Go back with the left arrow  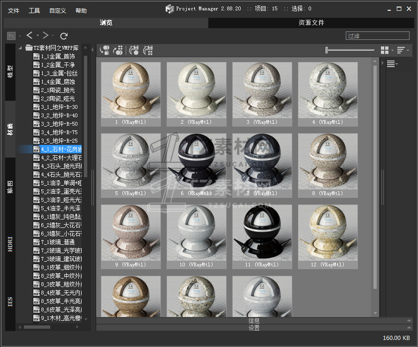point(30,36)
